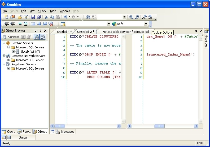This screenshot has height=147, width=210.
Task: Expand the (local) (WinNT) server node
Action: point(13,52)
